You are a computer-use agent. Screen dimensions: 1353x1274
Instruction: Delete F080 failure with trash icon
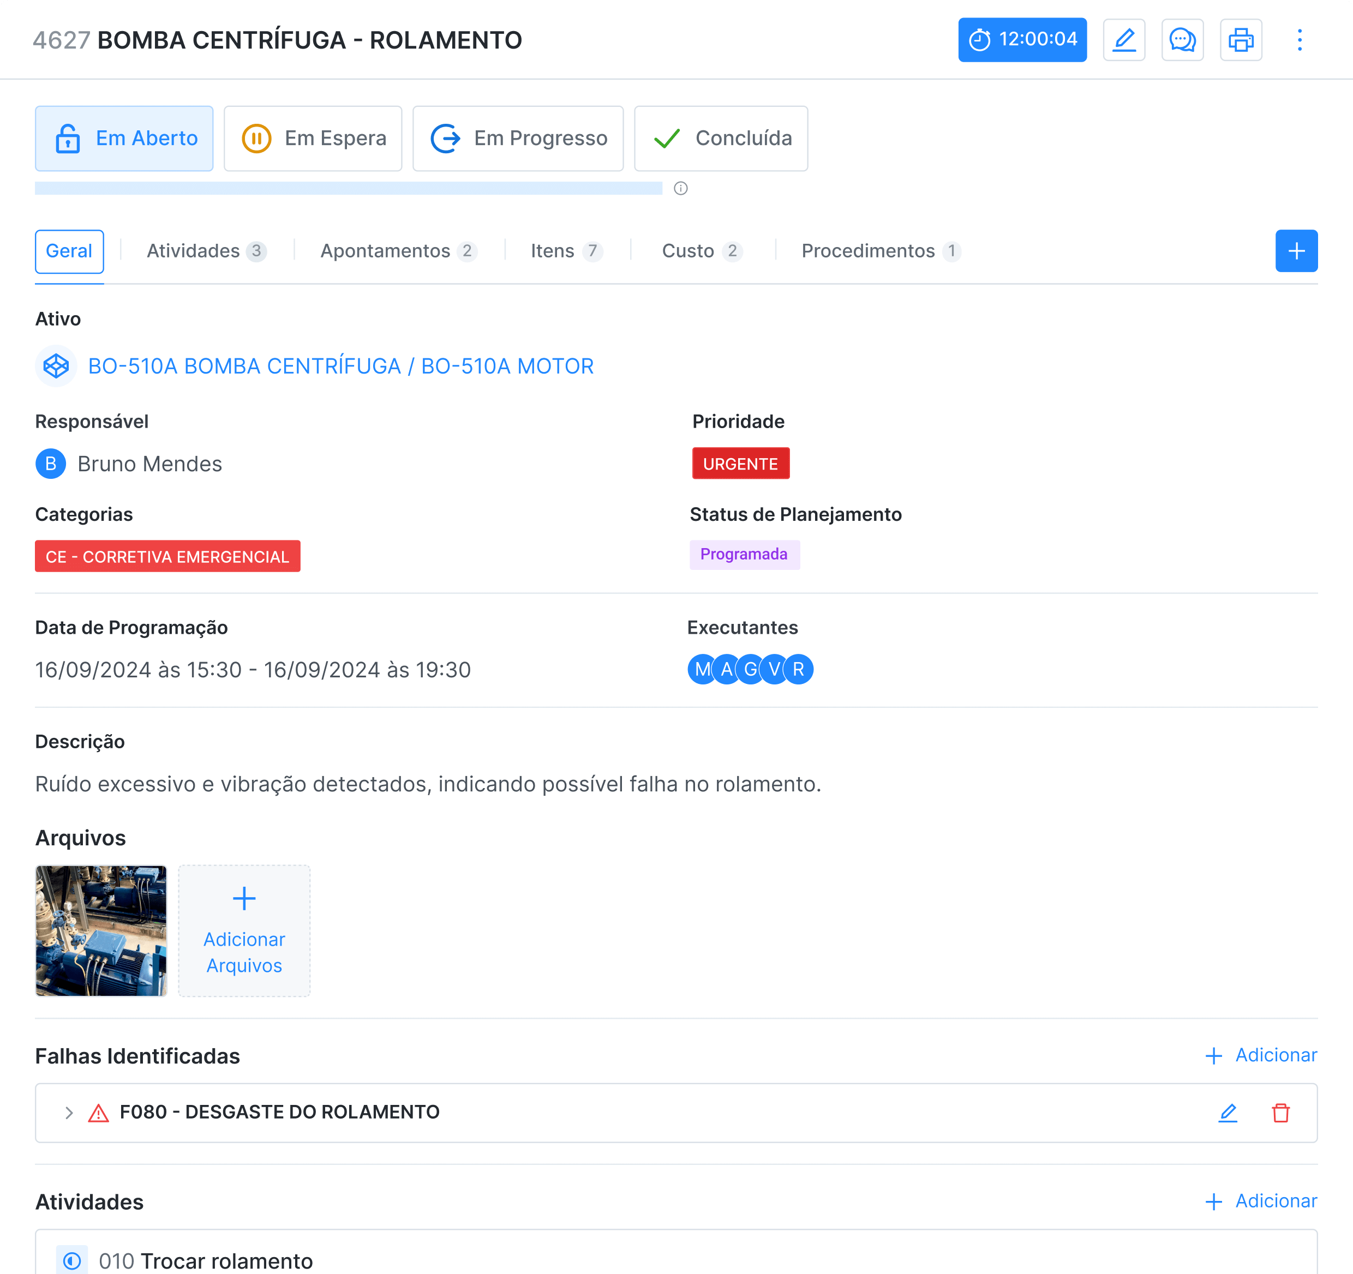[1281, 1113]
